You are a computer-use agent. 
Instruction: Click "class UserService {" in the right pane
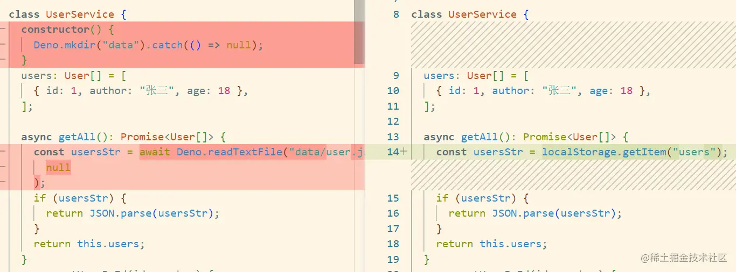(x=470, y=15)
